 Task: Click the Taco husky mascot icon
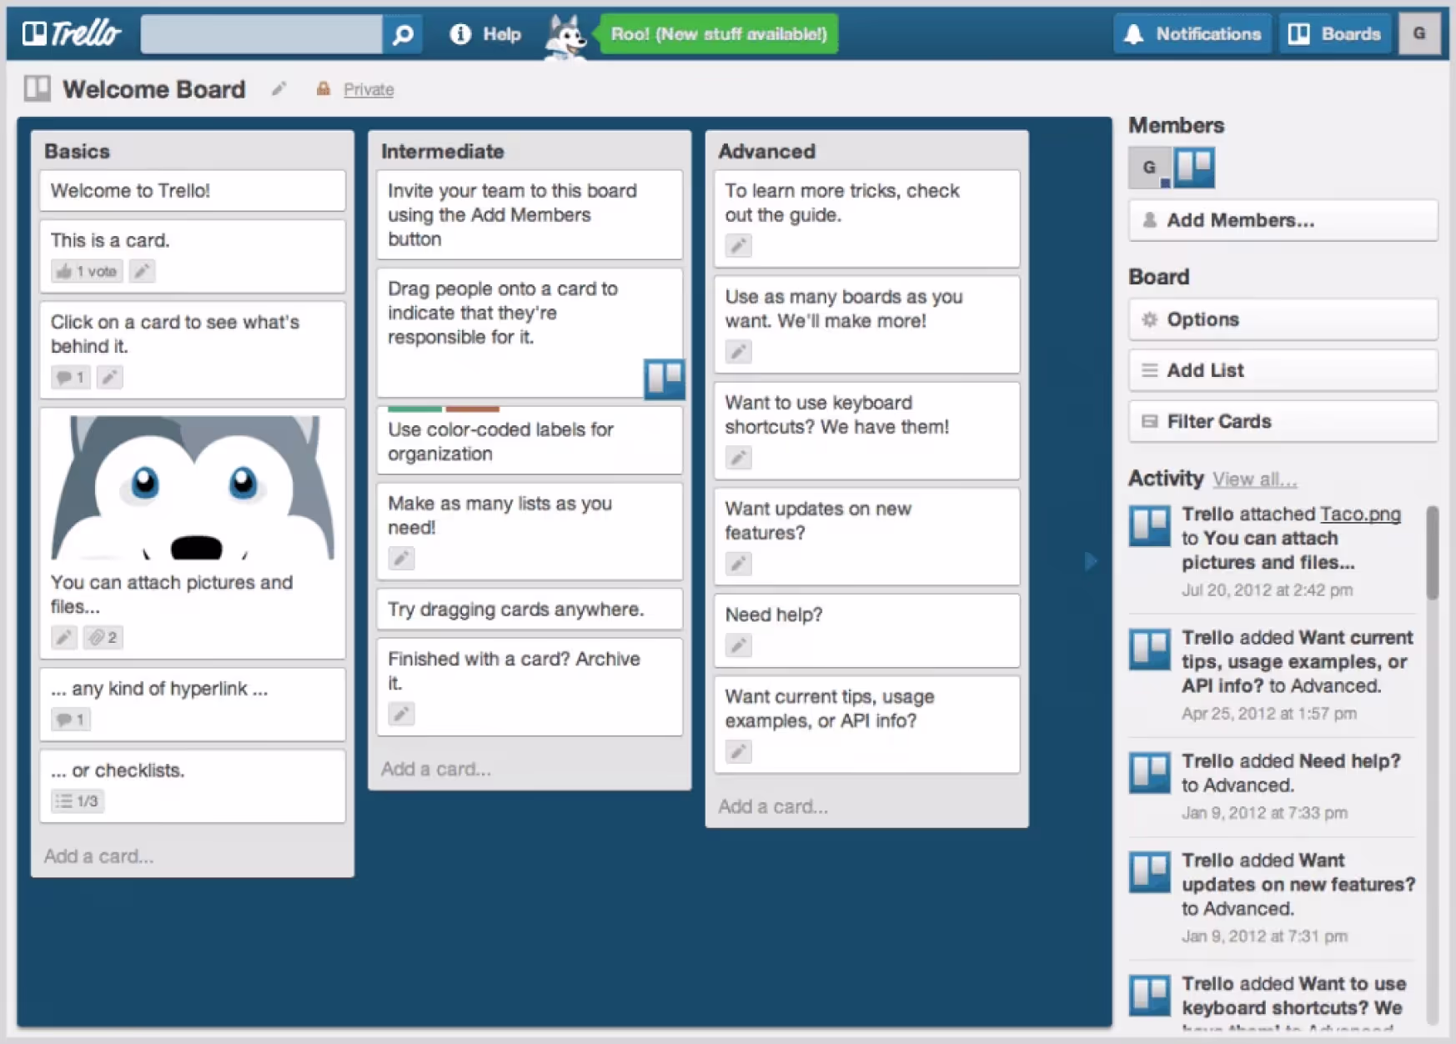tap(565, 34)
